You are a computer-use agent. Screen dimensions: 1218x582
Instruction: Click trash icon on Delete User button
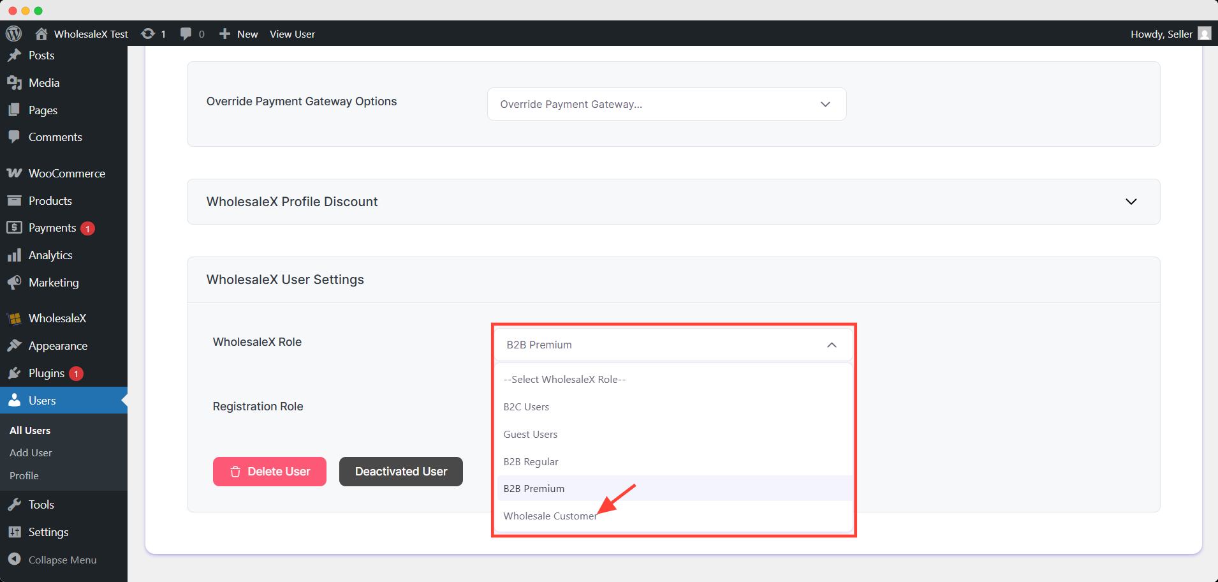(235, 472)
